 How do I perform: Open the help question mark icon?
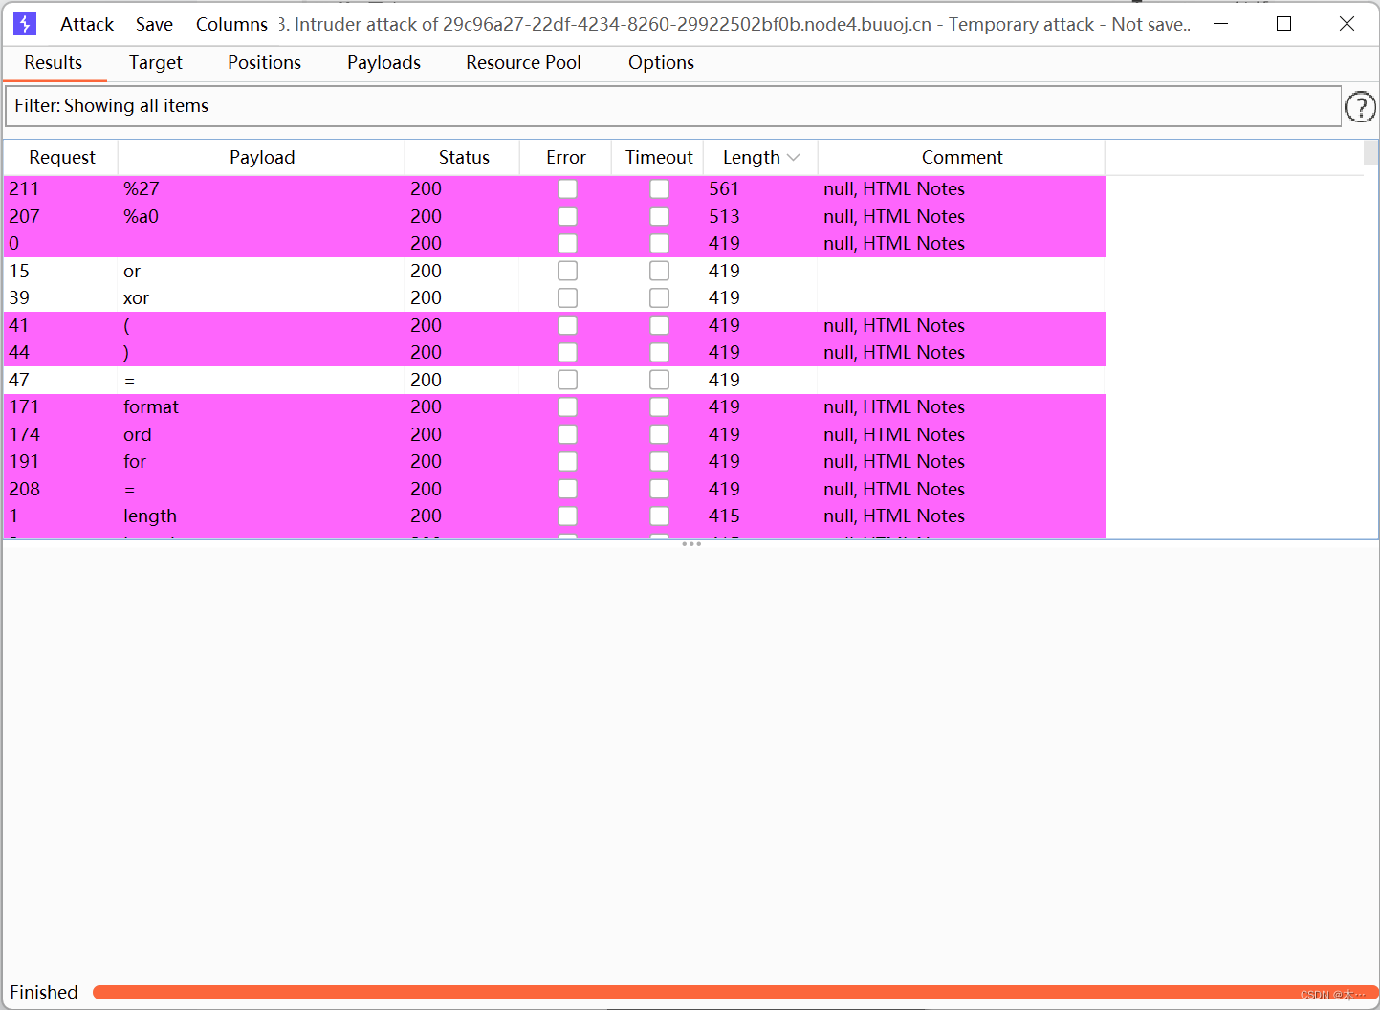[1360, 107]
